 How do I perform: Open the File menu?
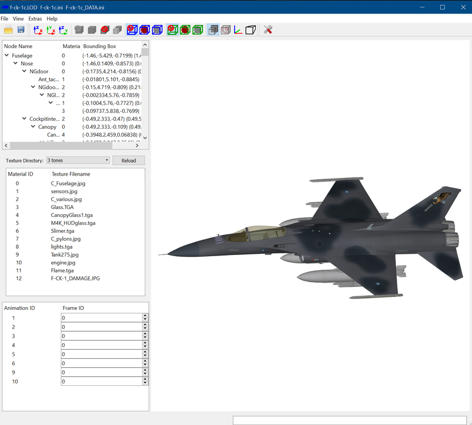pos(5,19)
